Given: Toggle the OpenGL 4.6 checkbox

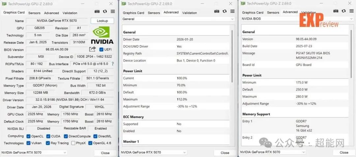Looking at the screenshot, I should (90, 143).
